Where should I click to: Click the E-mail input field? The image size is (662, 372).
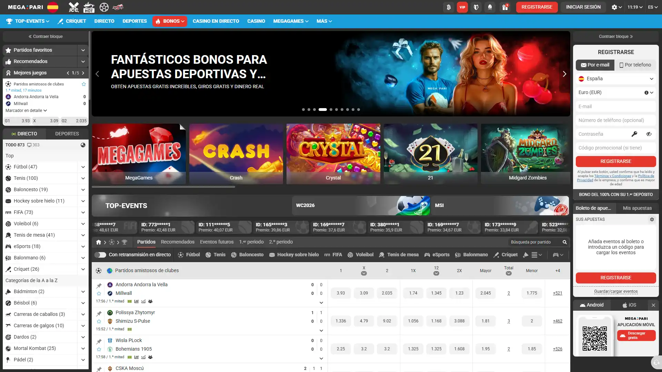pos(616,106)
